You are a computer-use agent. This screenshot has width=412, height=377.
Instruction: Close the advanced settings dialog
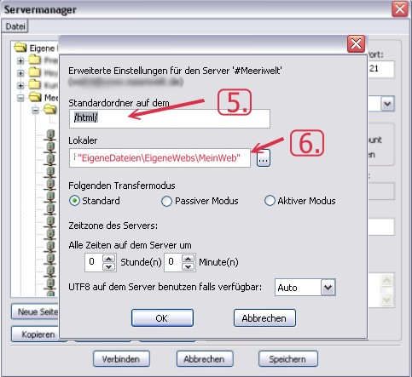pyautogui.click(x=356, y=44)
